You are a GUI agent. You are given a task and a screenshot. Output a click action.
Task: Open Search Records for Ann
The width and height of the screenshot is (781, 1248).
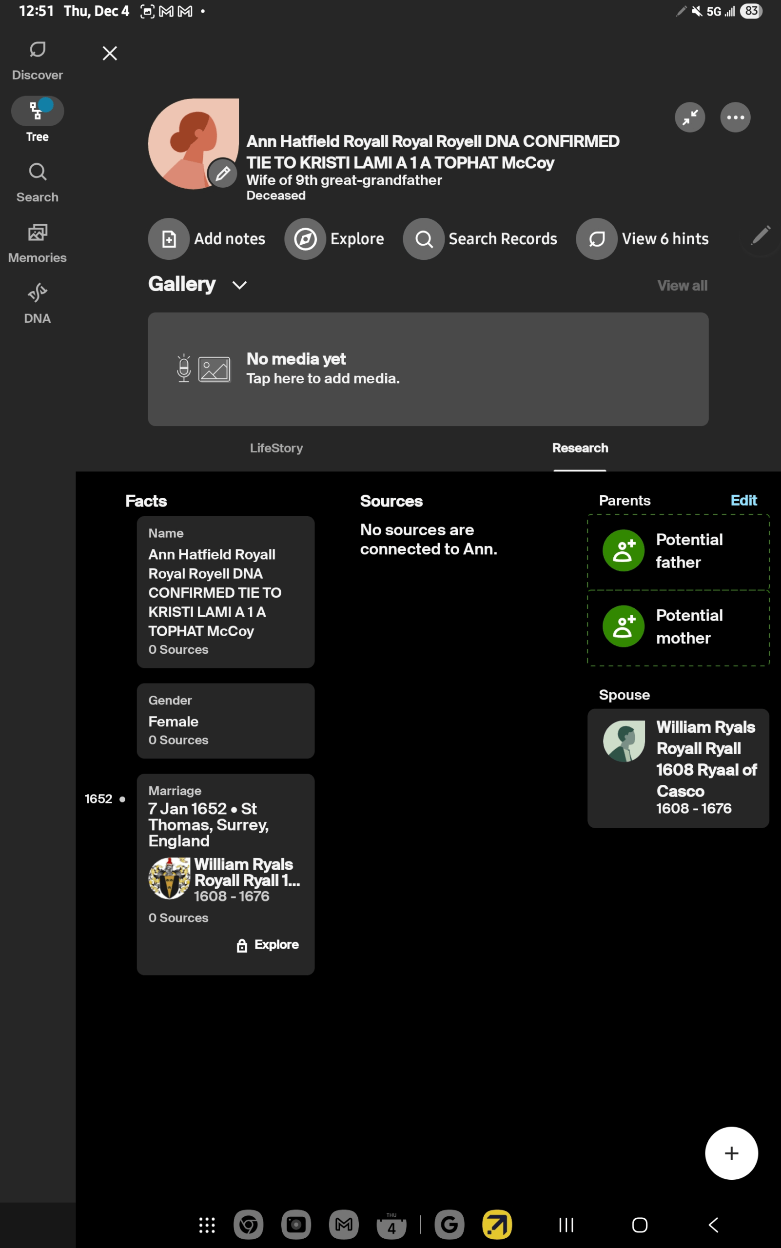480,239
